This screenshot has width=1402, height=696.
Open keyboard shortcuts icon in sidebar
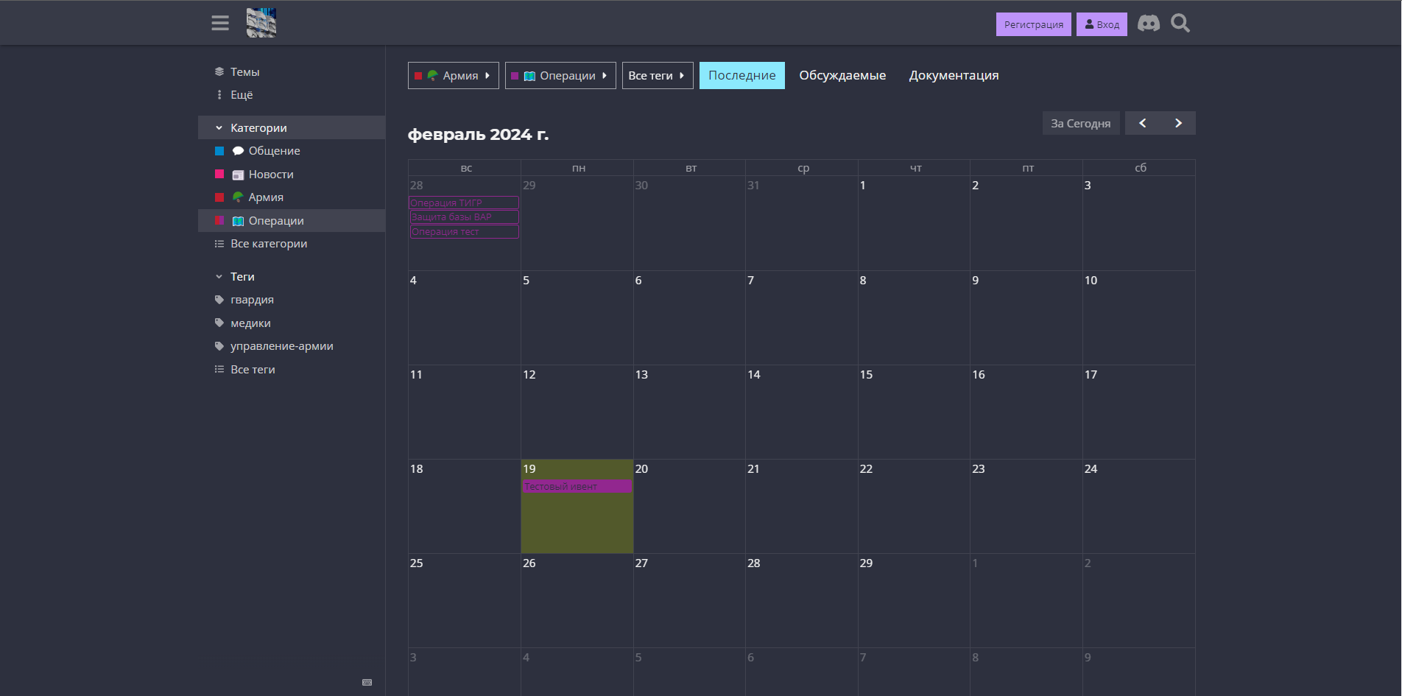(x=367, y=682)
